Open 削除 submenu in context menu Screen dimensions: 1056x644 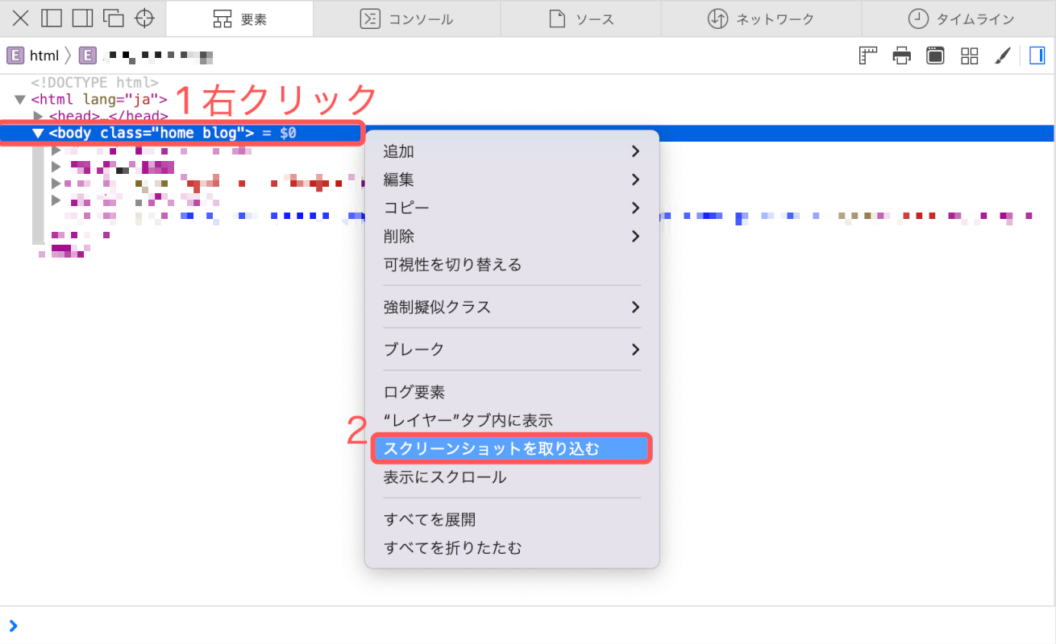point(512,237)
